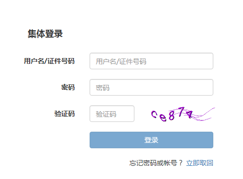Screen dimensions: 243x179
Task: Click the 登录 text on submit button
Action: [x=151, y=140]
